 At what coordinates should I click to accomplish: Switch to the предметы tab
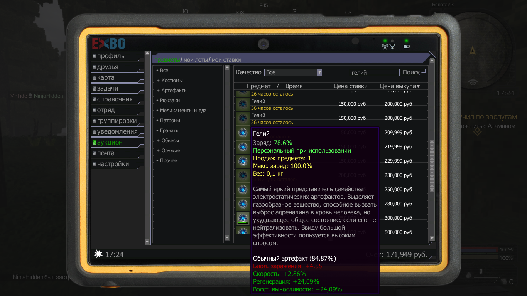[167, 60]
